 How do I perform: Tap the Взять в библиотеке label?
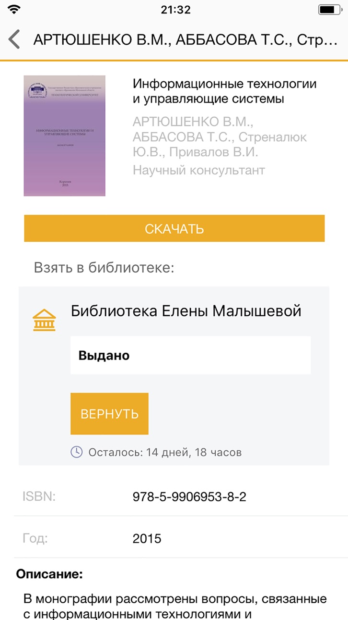coord(104,268)
